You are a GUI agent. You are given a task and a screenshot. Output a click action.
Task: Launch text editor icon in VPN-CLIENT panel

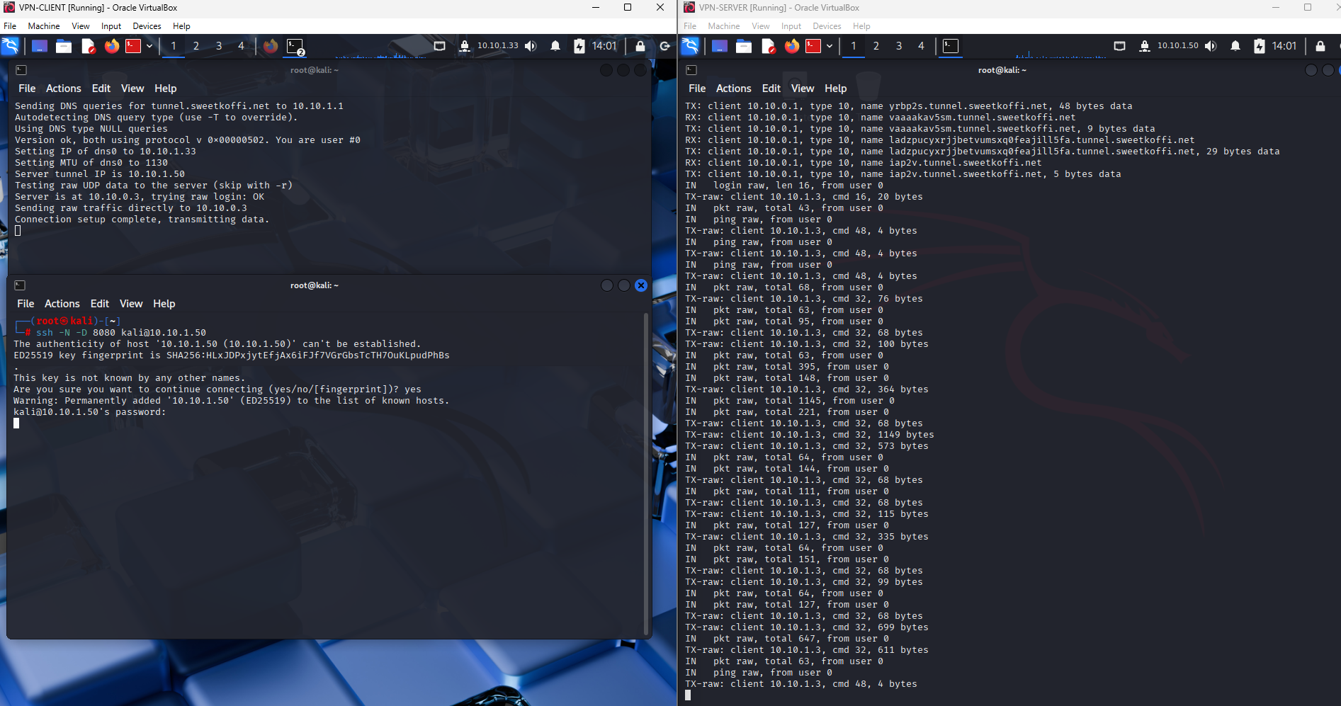88,46
